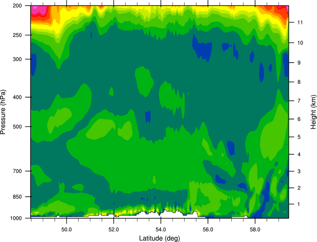
Task: Click the 8 km height label
Action: (299, 82)
